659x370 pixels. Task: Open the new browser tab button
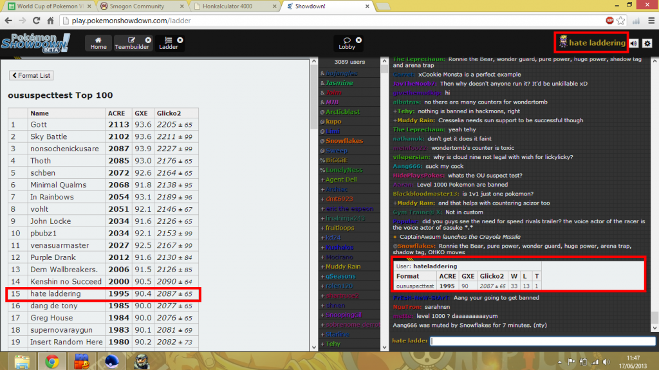[383, 6]
